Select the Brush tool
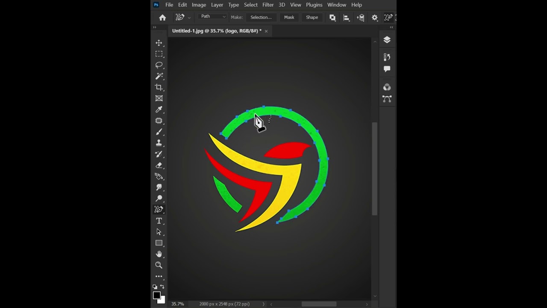Screen dimensions: 547x308 159,132
